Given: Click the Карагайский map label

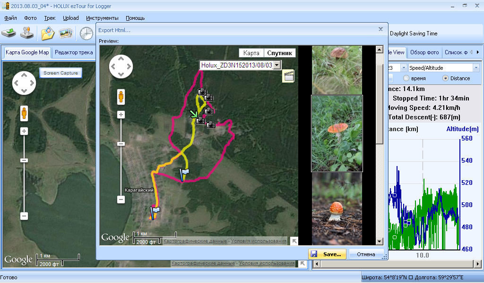Looking at the screenshot, I should (x=139, y=190).
